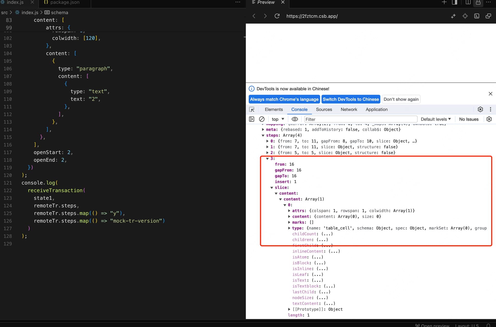Open preview in new window icon
The image size is (496, 327).
click(x=488, y=16)
